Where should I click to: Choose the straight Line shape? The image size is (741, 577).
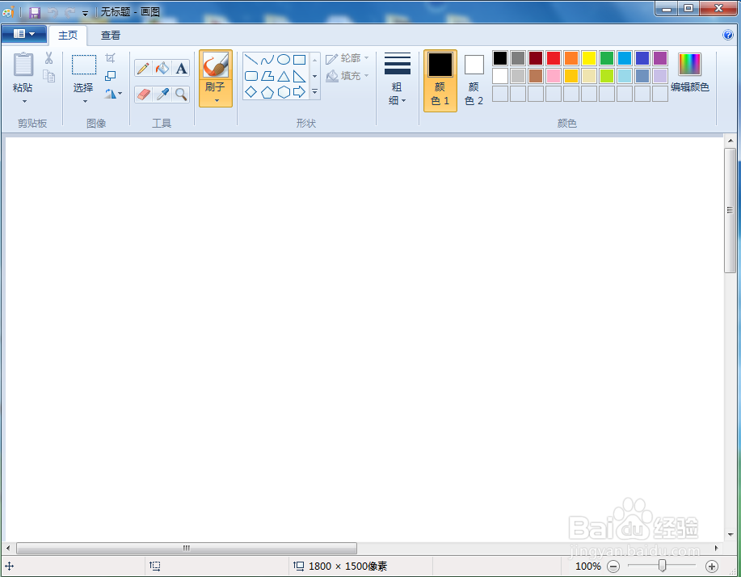(251, 60)
